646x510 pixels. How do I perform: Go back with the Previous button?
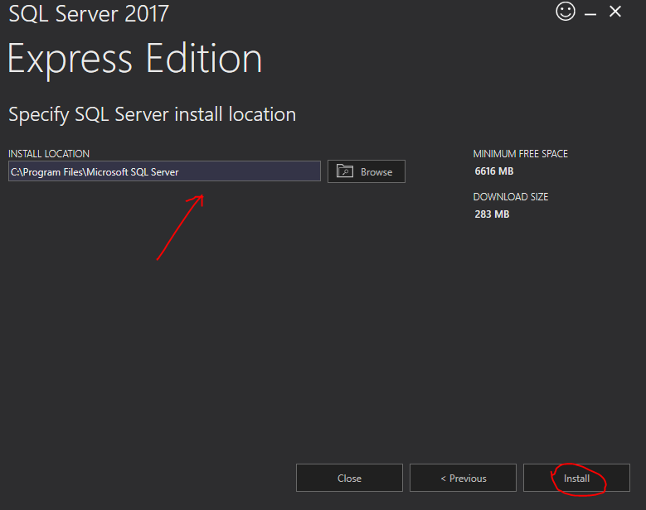[463, 478]
